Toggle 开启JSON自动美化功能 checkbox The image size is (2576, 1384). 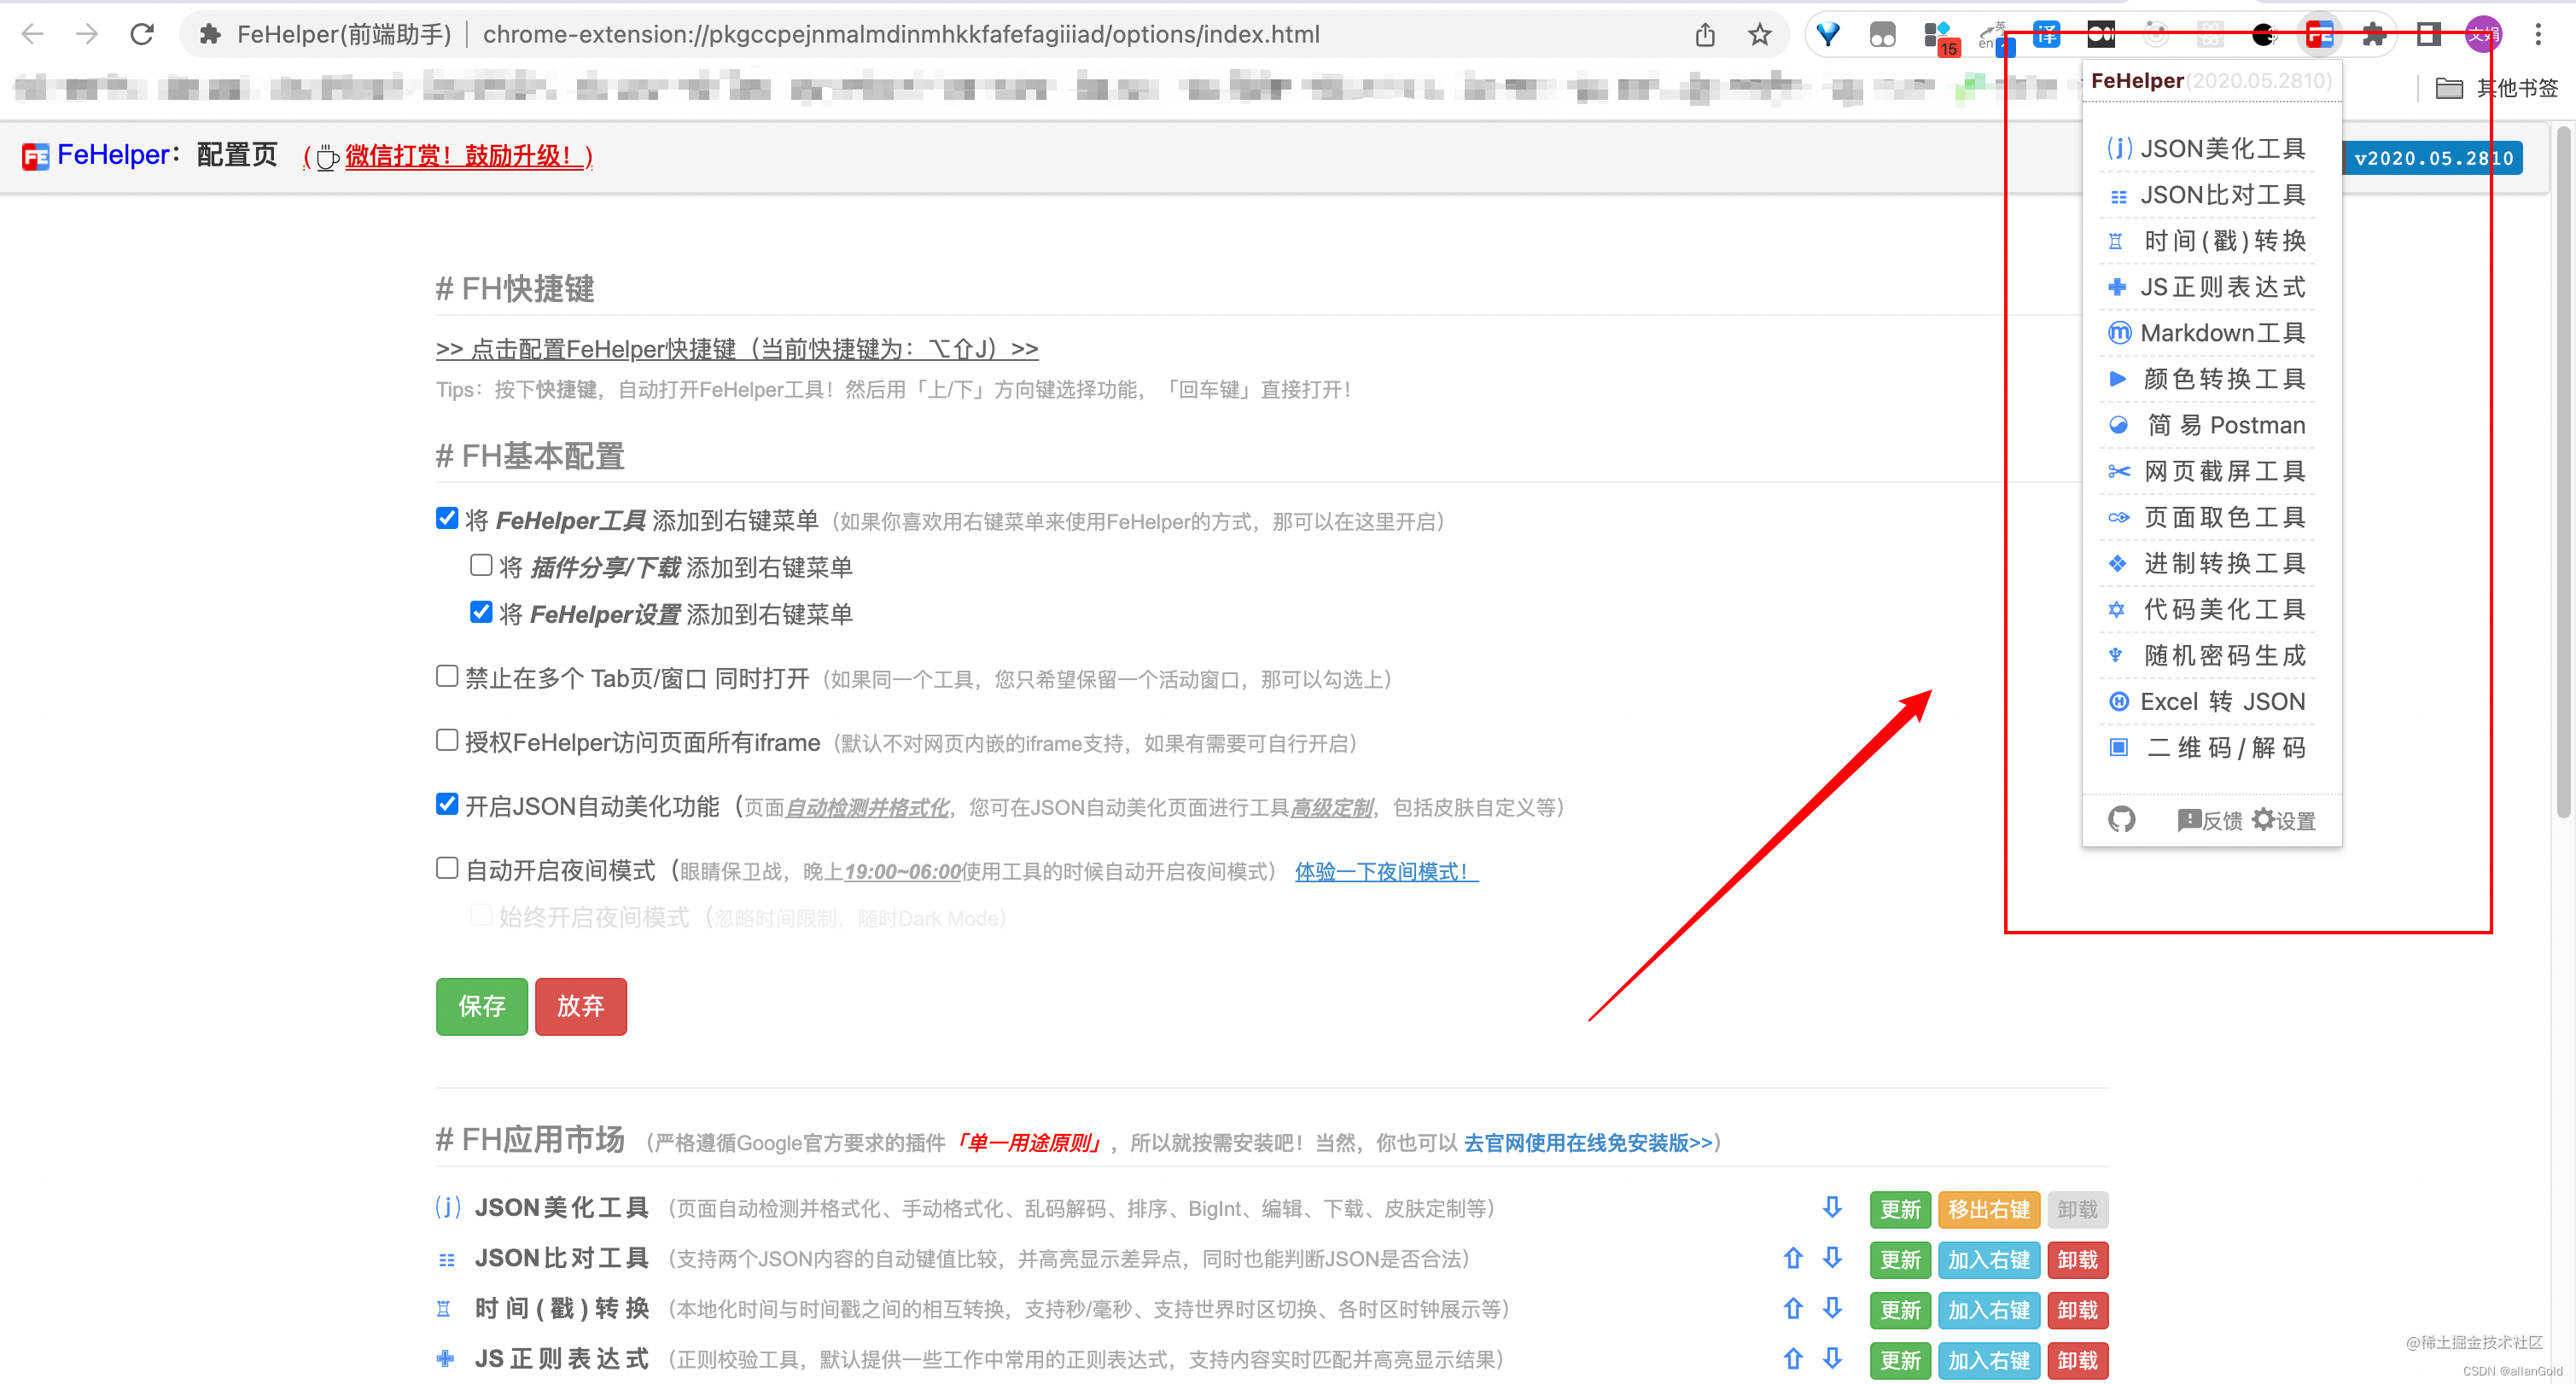447,804
